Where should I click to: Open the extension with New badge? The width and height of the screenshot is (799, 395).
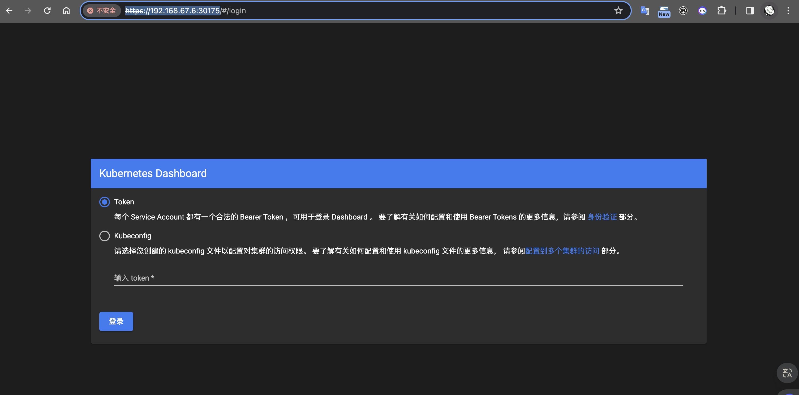[x=664, y=11]
